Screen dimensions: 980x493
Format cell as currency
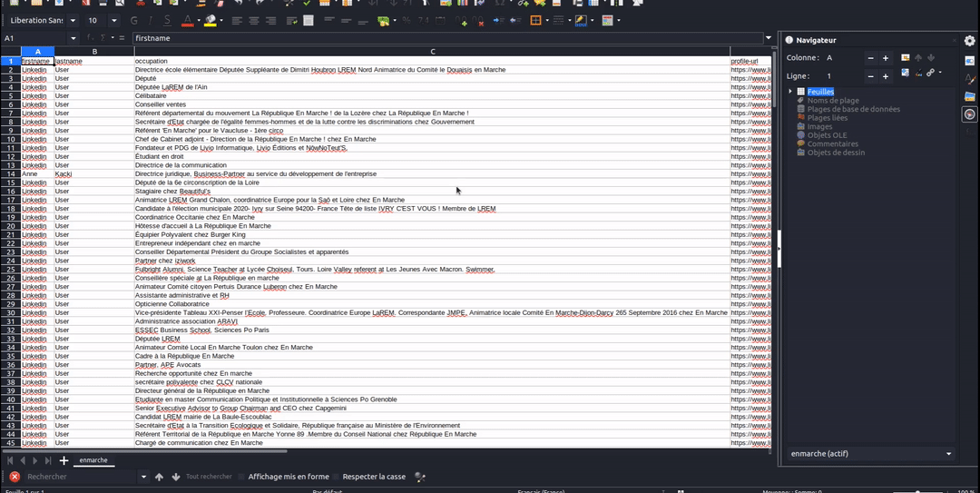(x=383, y=21)
